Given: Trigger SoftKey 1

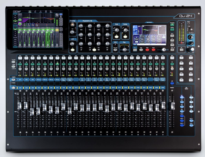Looking at the screenshot, I should tap(181, 58).
